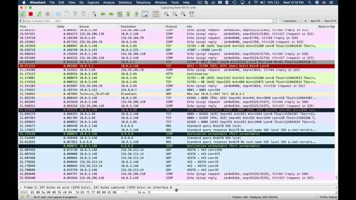This screenshot has width=356, height=200.
Task: Zoom in the packet text
Action: pos(166,14)
